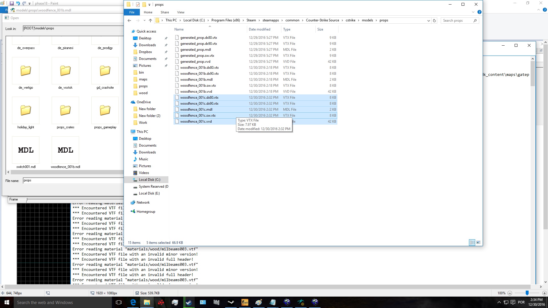The width and height of the screenshot is (548, 308).
Task: Open the Share ribbon tab
Action: pyautogui.click(x=165, y=12)
